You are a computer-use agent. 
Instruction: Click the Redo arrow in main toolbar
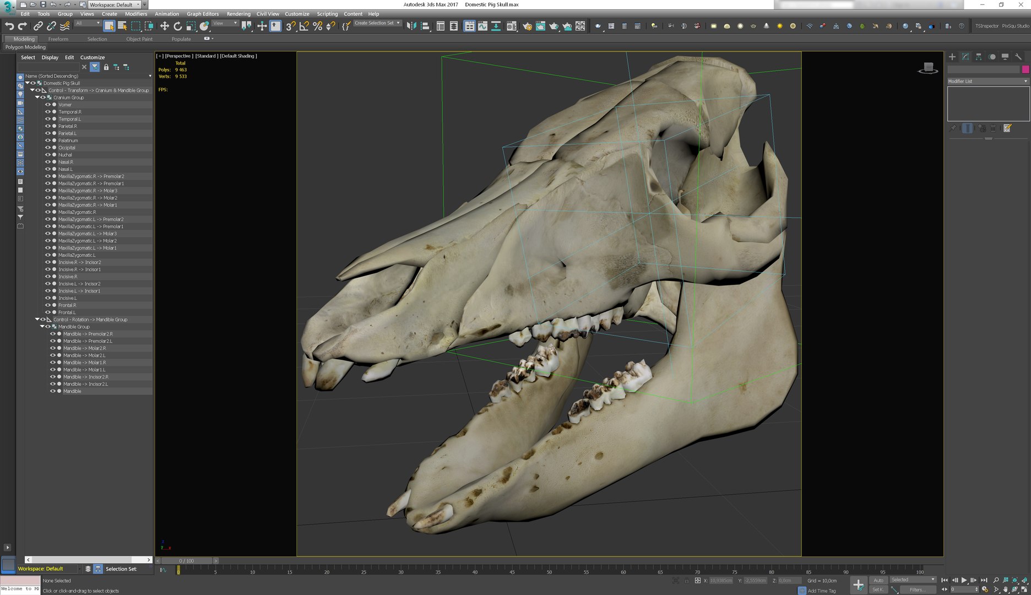[23, 26]
